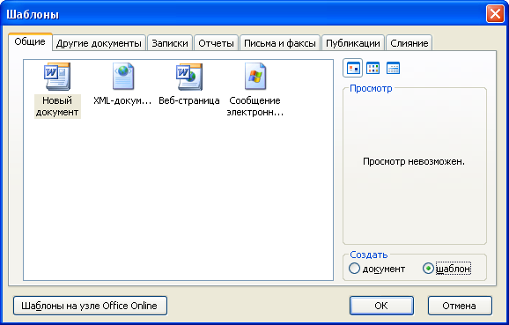Switch to details table view icon

point(393,68)
